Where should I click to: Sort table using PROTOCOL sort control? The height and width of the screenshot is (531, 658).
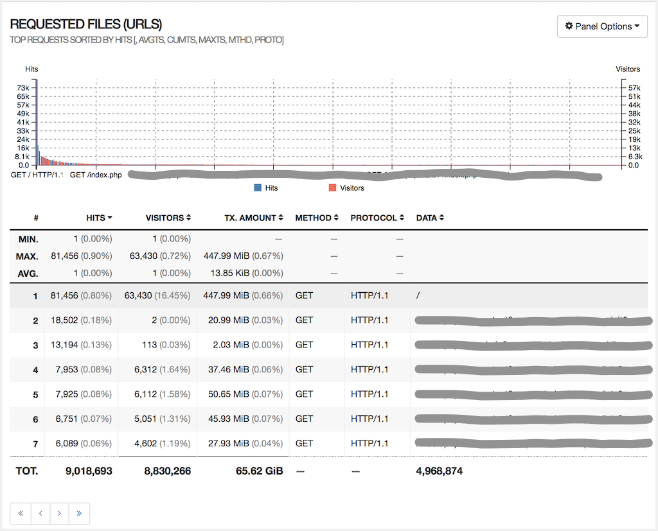pyautogui.click(x=402, y=218)
